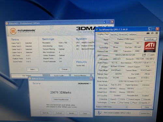Click the To Excel button
The height and width of the screenshot is (122, 163).
[59, 113]
